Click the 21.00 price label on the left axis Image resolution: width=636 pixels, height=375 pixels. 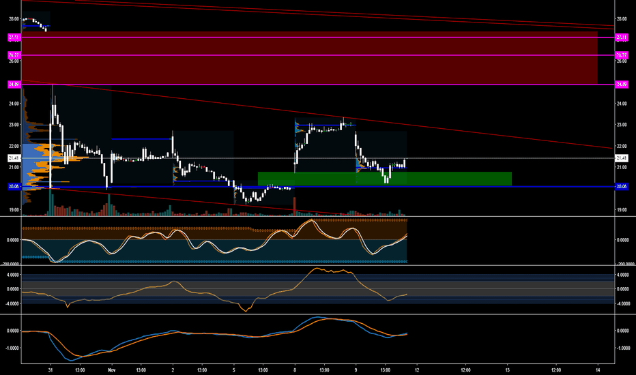click(x=14, y=168)
